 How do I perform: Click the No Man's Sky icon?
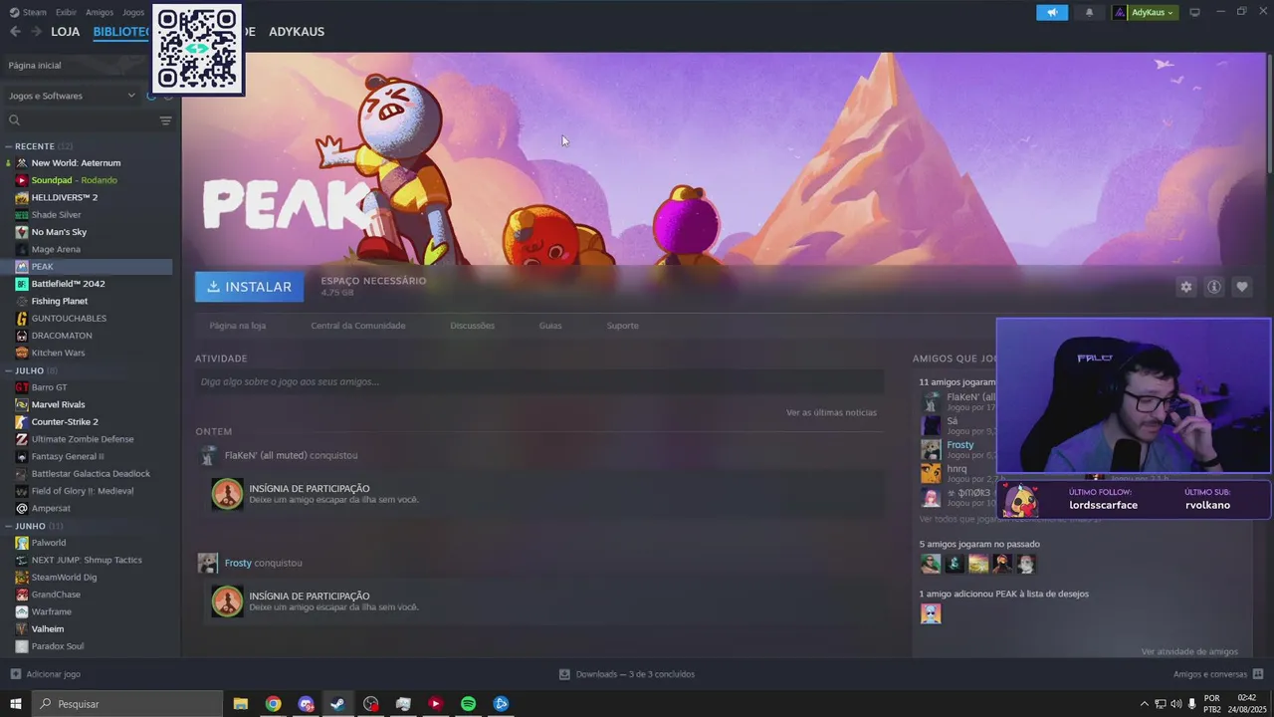click(22, 232)
